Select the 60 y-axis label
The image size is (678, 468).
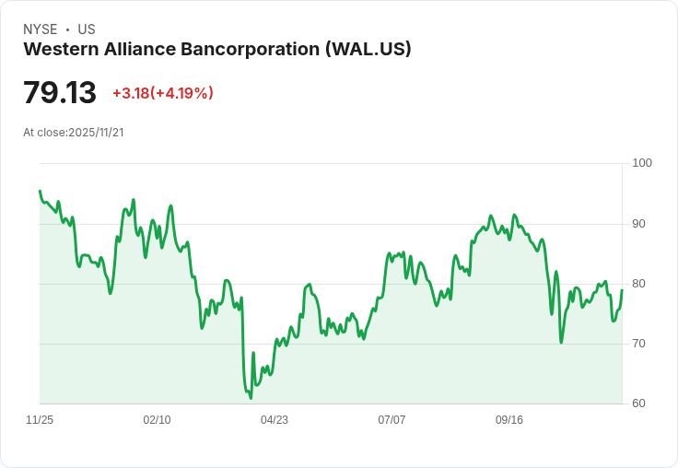click(639, 404)
